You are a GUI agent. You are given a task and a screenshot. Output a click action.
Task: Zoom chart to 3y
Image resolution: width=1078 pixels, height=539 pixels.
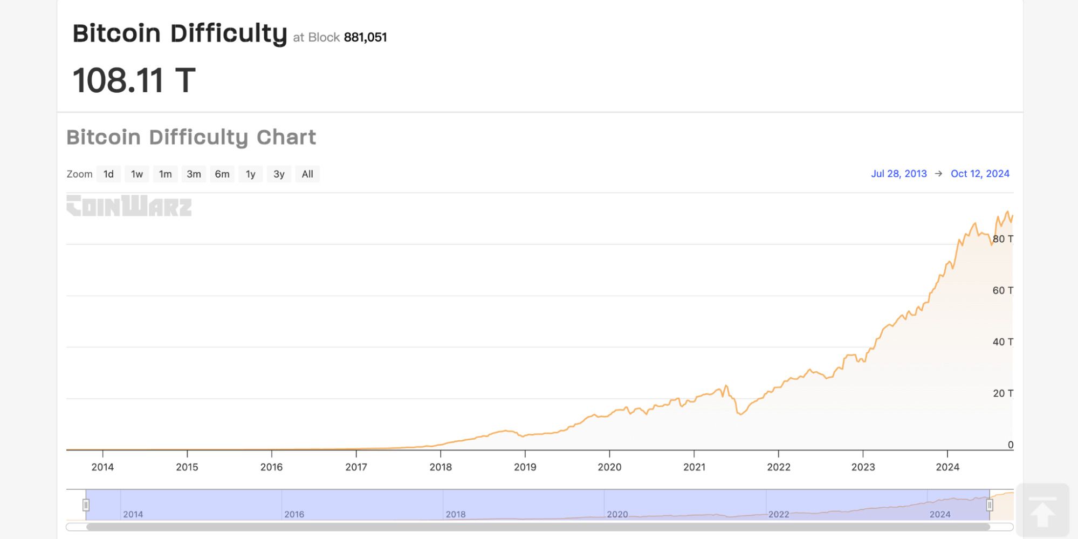pos(279,174)
